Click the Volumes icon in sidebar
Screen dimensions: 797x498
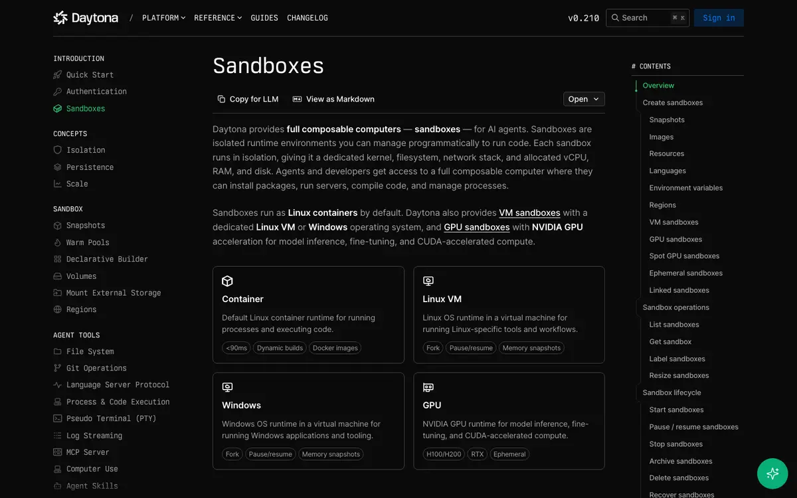(x=58, y=276)
